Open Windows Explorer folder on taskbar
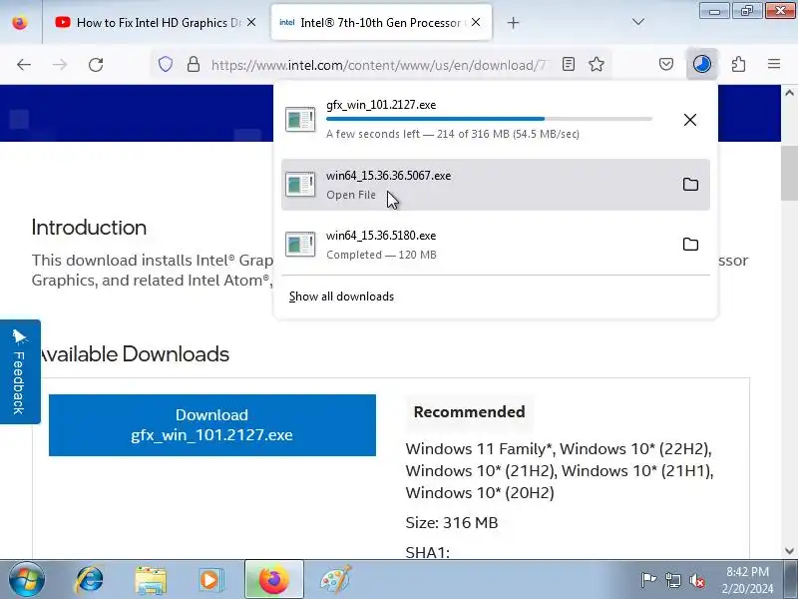Viewport: 798px width, 599px height. point(151,580)
